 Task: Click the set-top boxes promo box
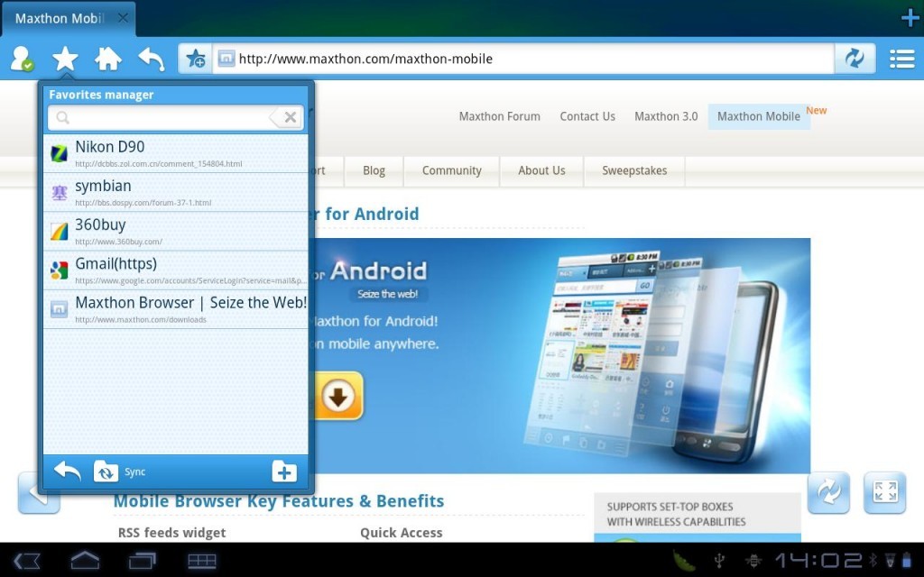point(698,517)
